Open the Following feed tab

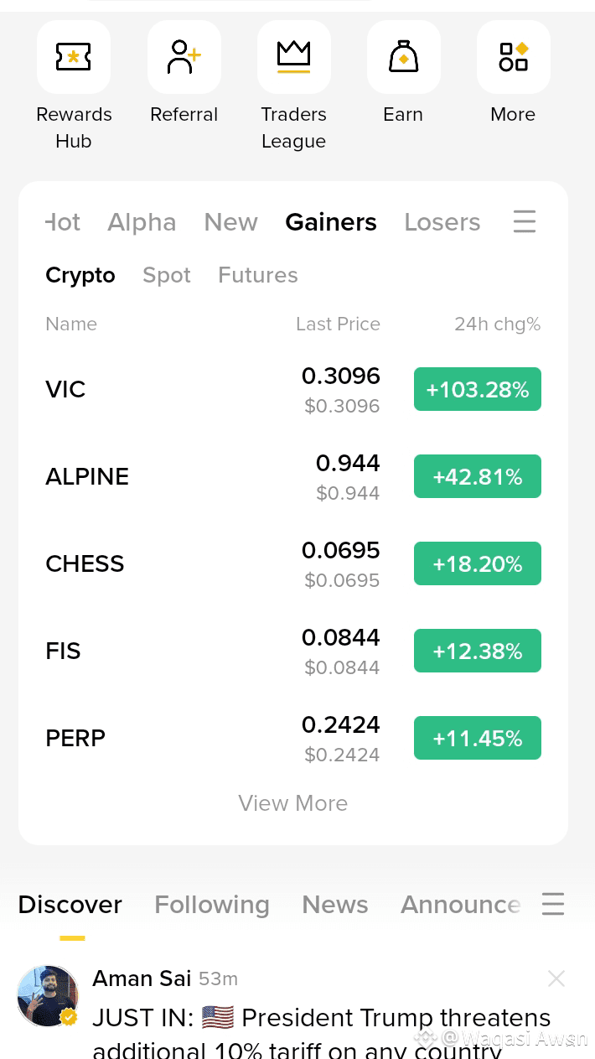coord(212,905)
